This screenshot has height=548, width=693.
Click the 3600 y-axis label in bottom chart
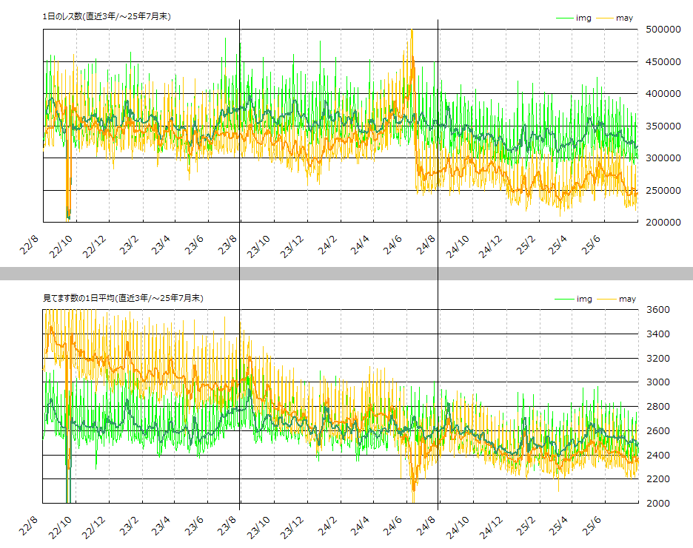pyautogui.click(x=660, y=311)
